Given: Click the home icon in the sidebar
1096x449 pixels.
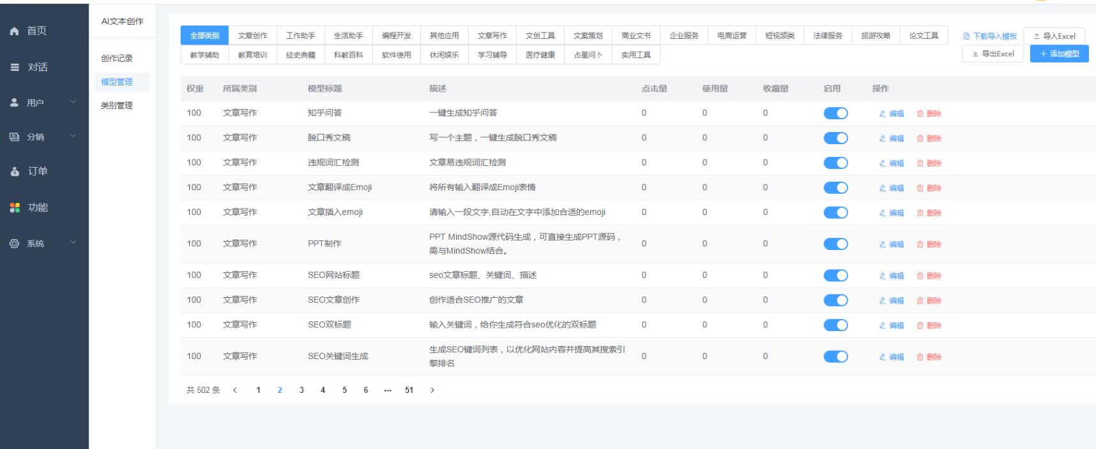Looking at the screenshot, I should tap(14, 31).
